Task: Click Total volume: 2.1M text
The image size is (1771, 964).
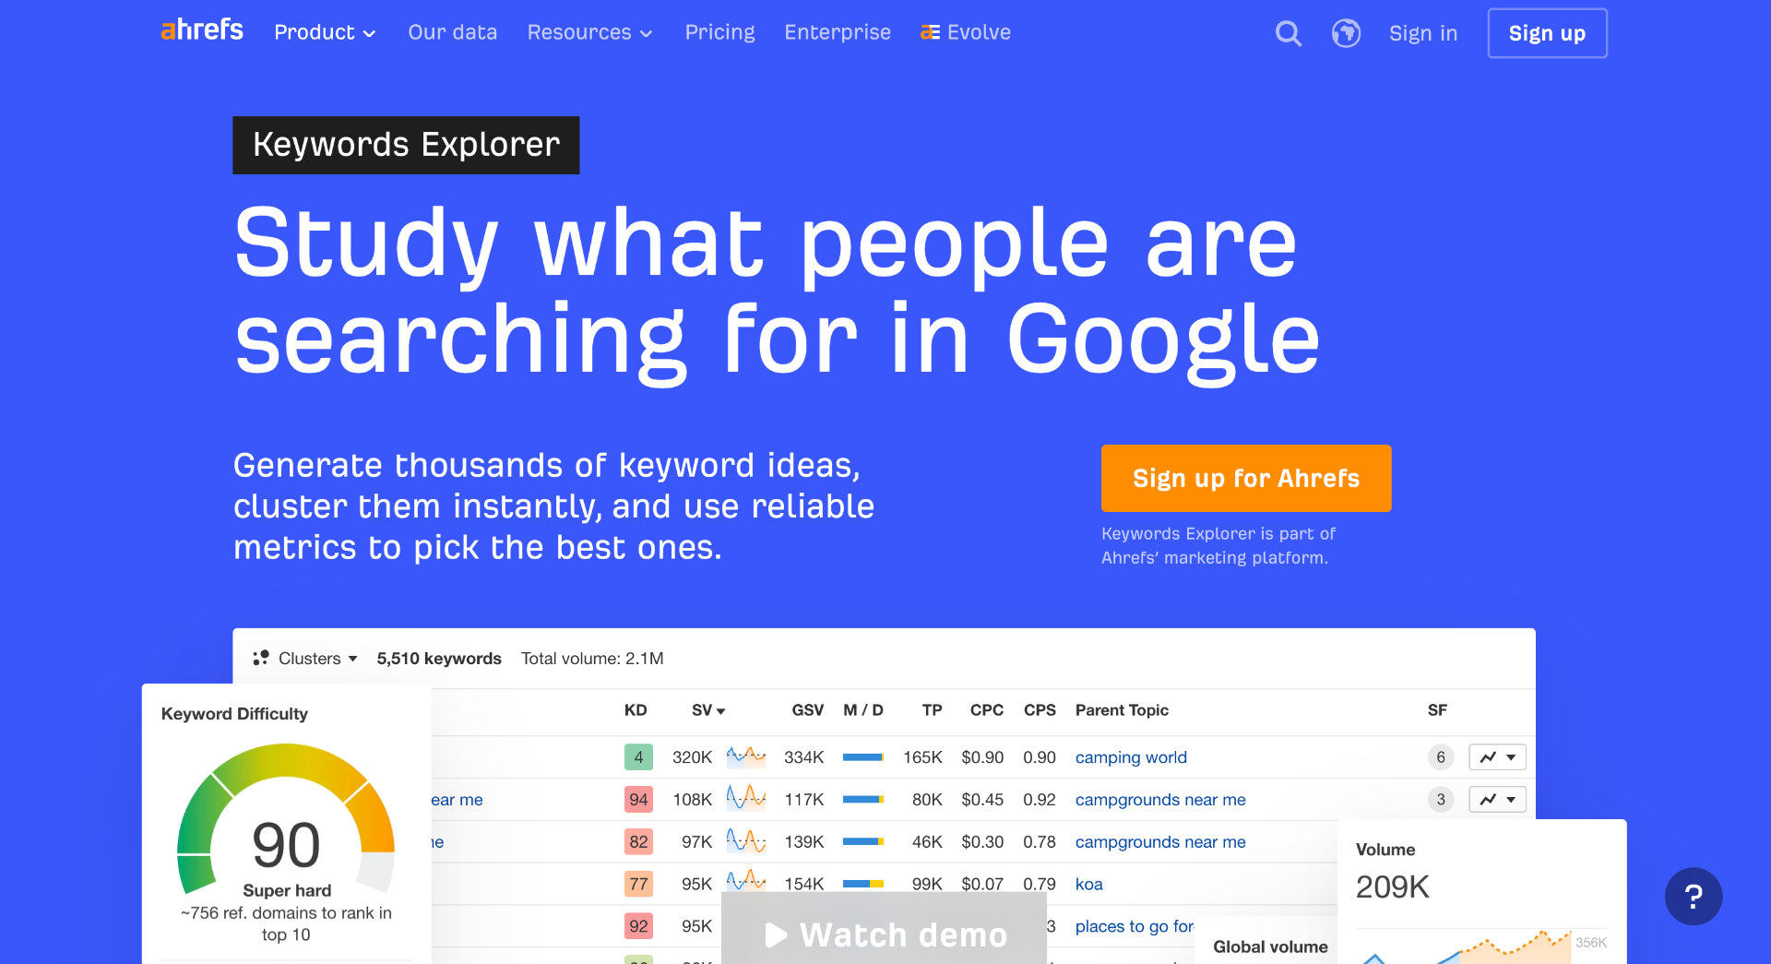Action: click(592, 659)
